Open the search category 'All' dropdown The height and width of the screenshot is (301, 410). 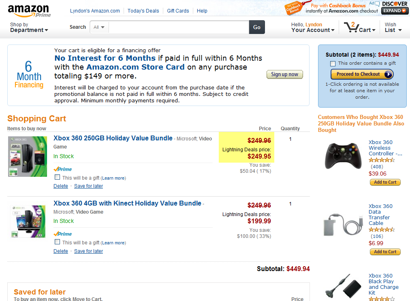(99, 27)
